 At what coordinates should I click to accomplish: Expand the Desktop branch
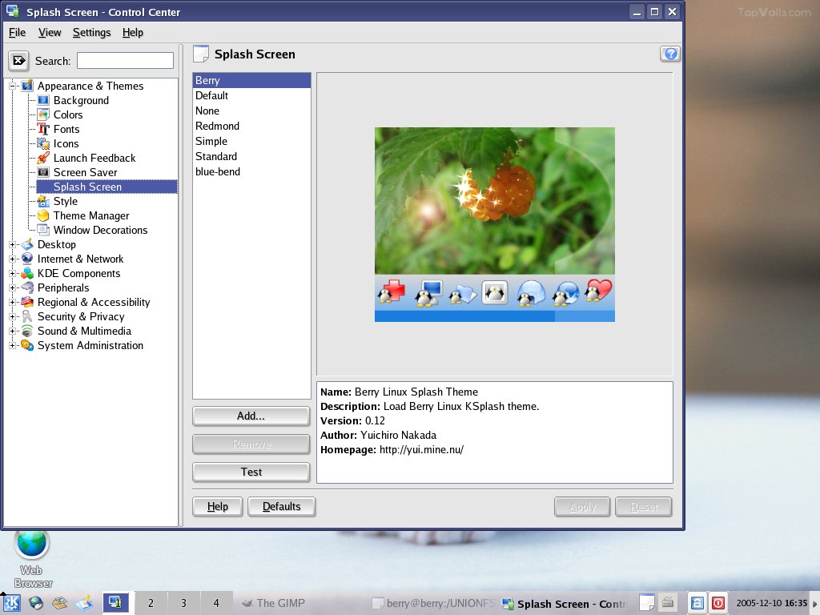pyautogui.click(x=13, y=244)
